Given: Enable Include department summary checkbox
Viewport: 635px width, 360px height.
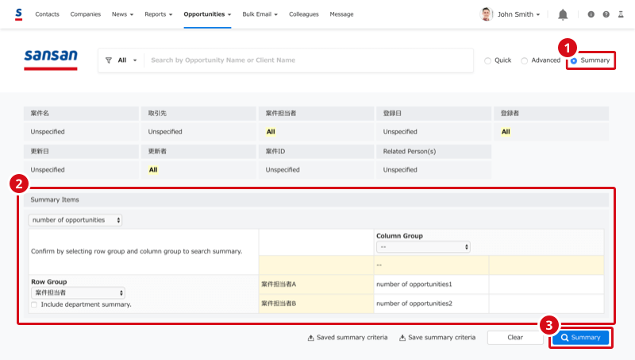Looking at the screenshot, I should (x=34, y=304).
